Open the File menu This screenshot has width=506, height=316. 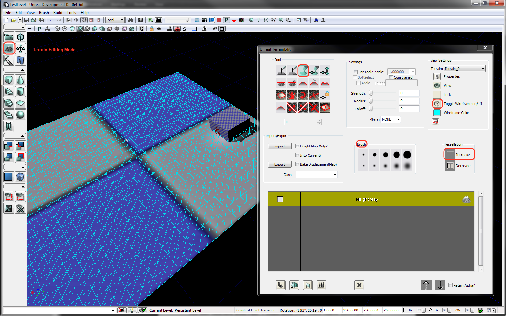8,13
